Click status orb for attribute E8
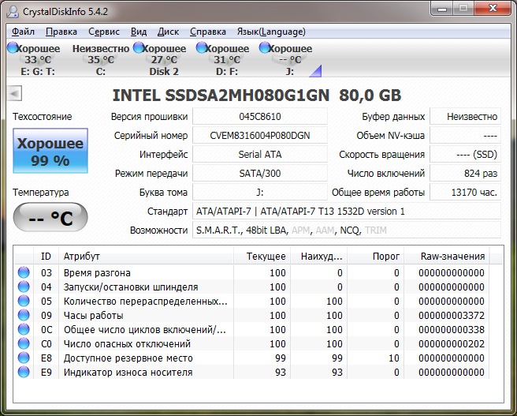517x416 pixels. (24, 358)
